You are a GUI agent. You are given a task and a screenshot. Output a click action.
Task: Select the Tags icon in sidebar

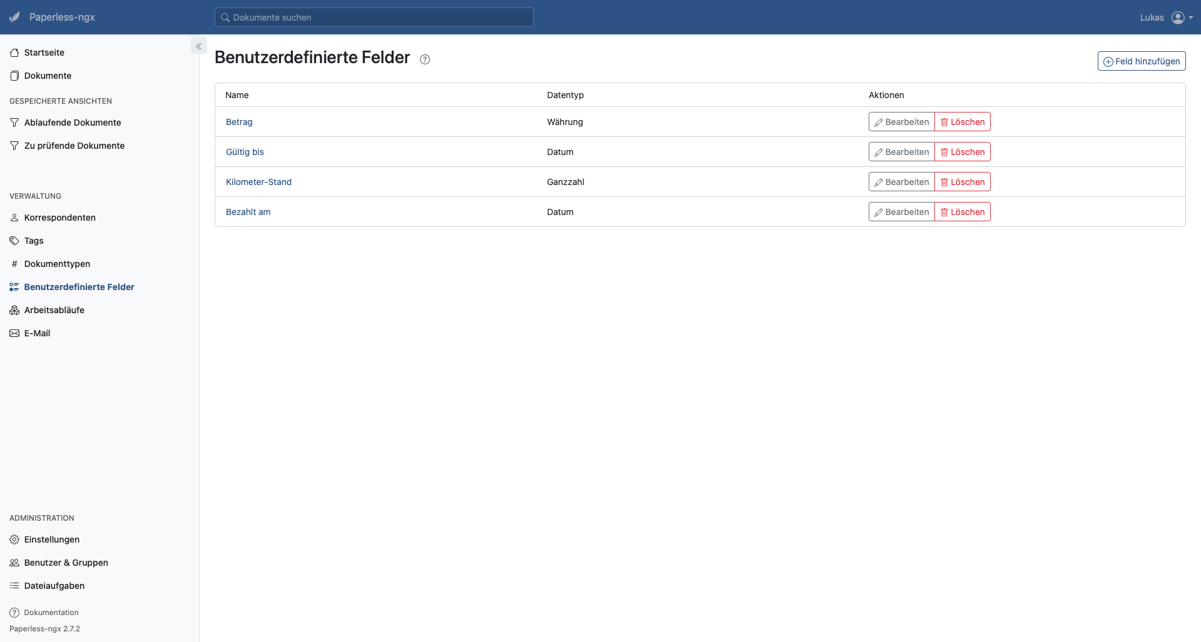click(14, 241)
